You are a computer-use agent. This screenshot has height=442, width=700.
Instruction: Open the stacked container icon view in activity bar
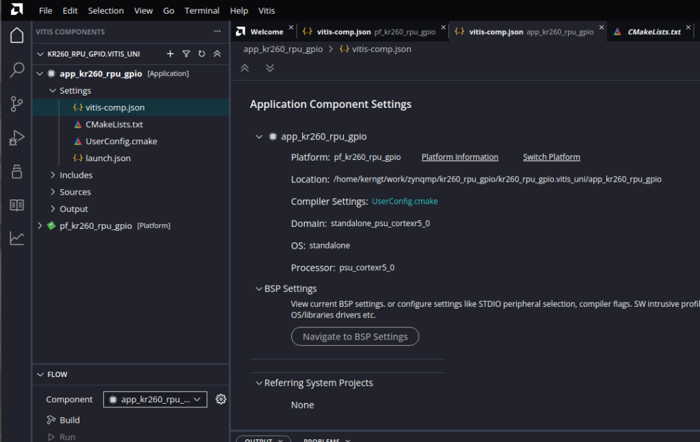17,171
